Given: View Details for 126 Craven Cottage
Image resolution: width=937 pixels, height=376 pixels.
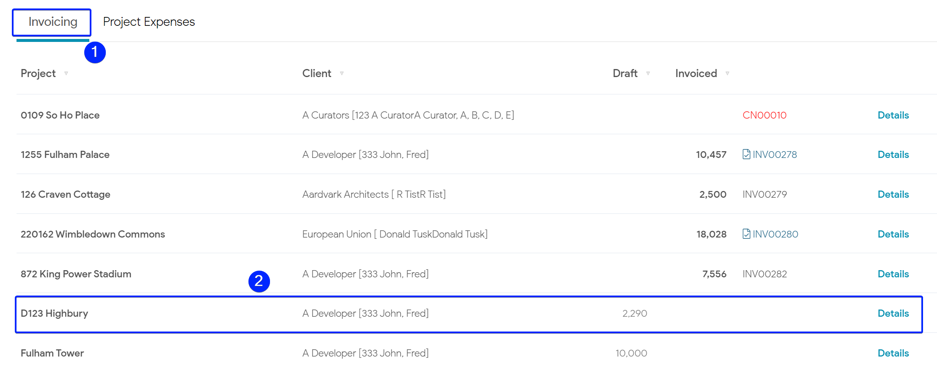Looking at the screenshot, I should point(893,194).
